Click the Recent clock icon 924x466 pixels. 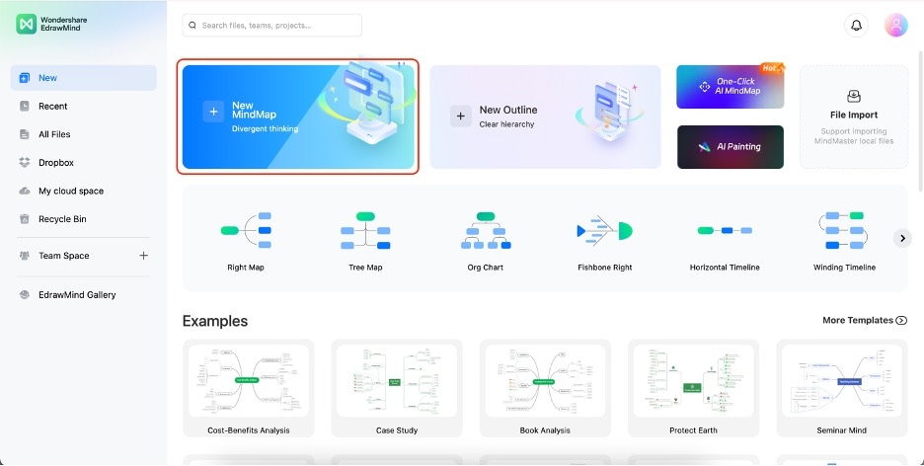coord(24,106)
